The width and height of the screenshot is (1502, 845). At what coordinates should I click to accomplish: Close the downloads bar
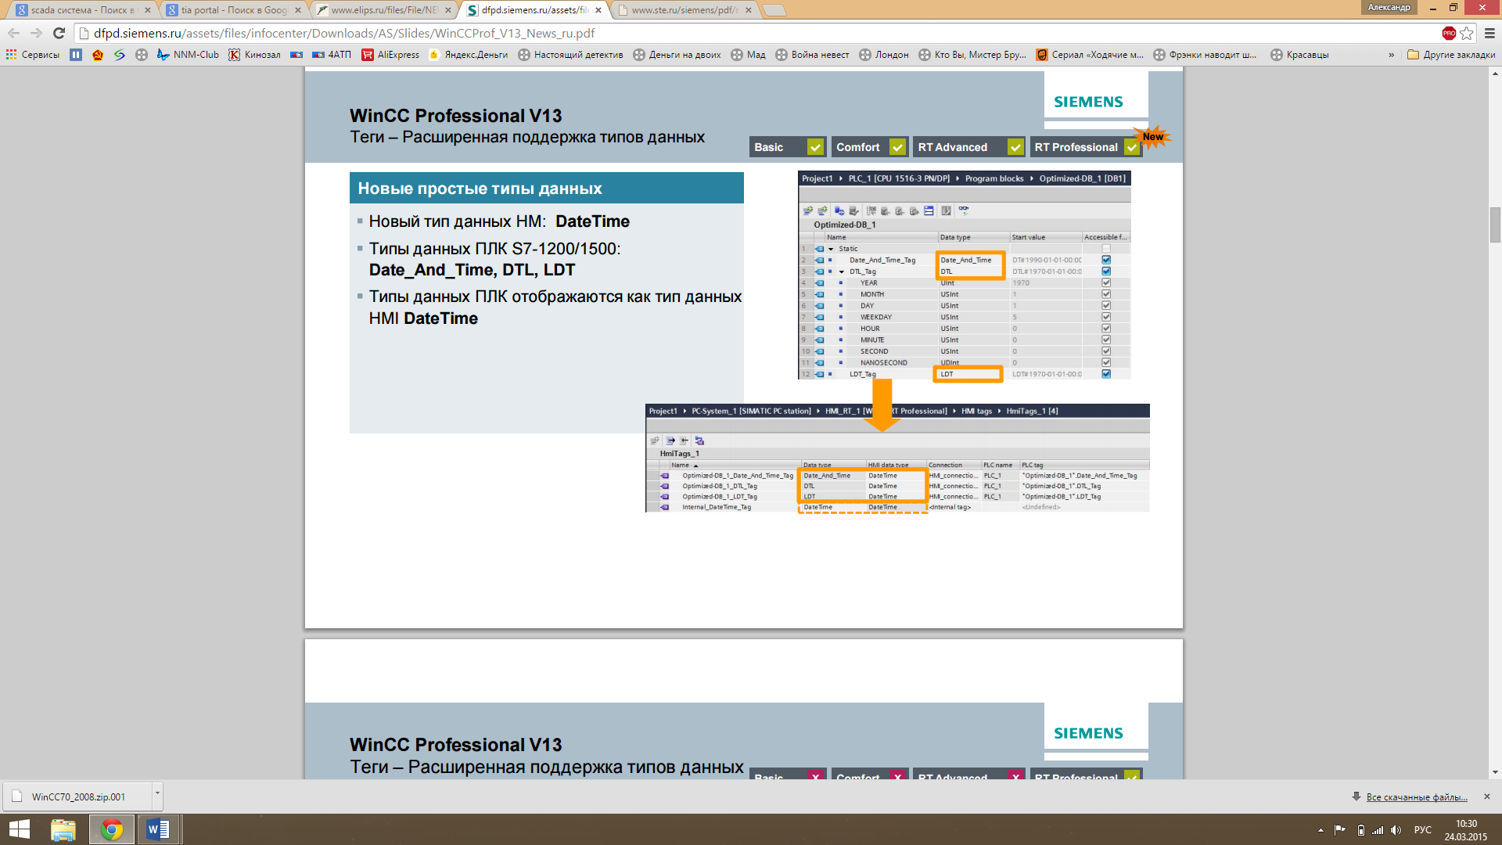tap(1487, 796)
